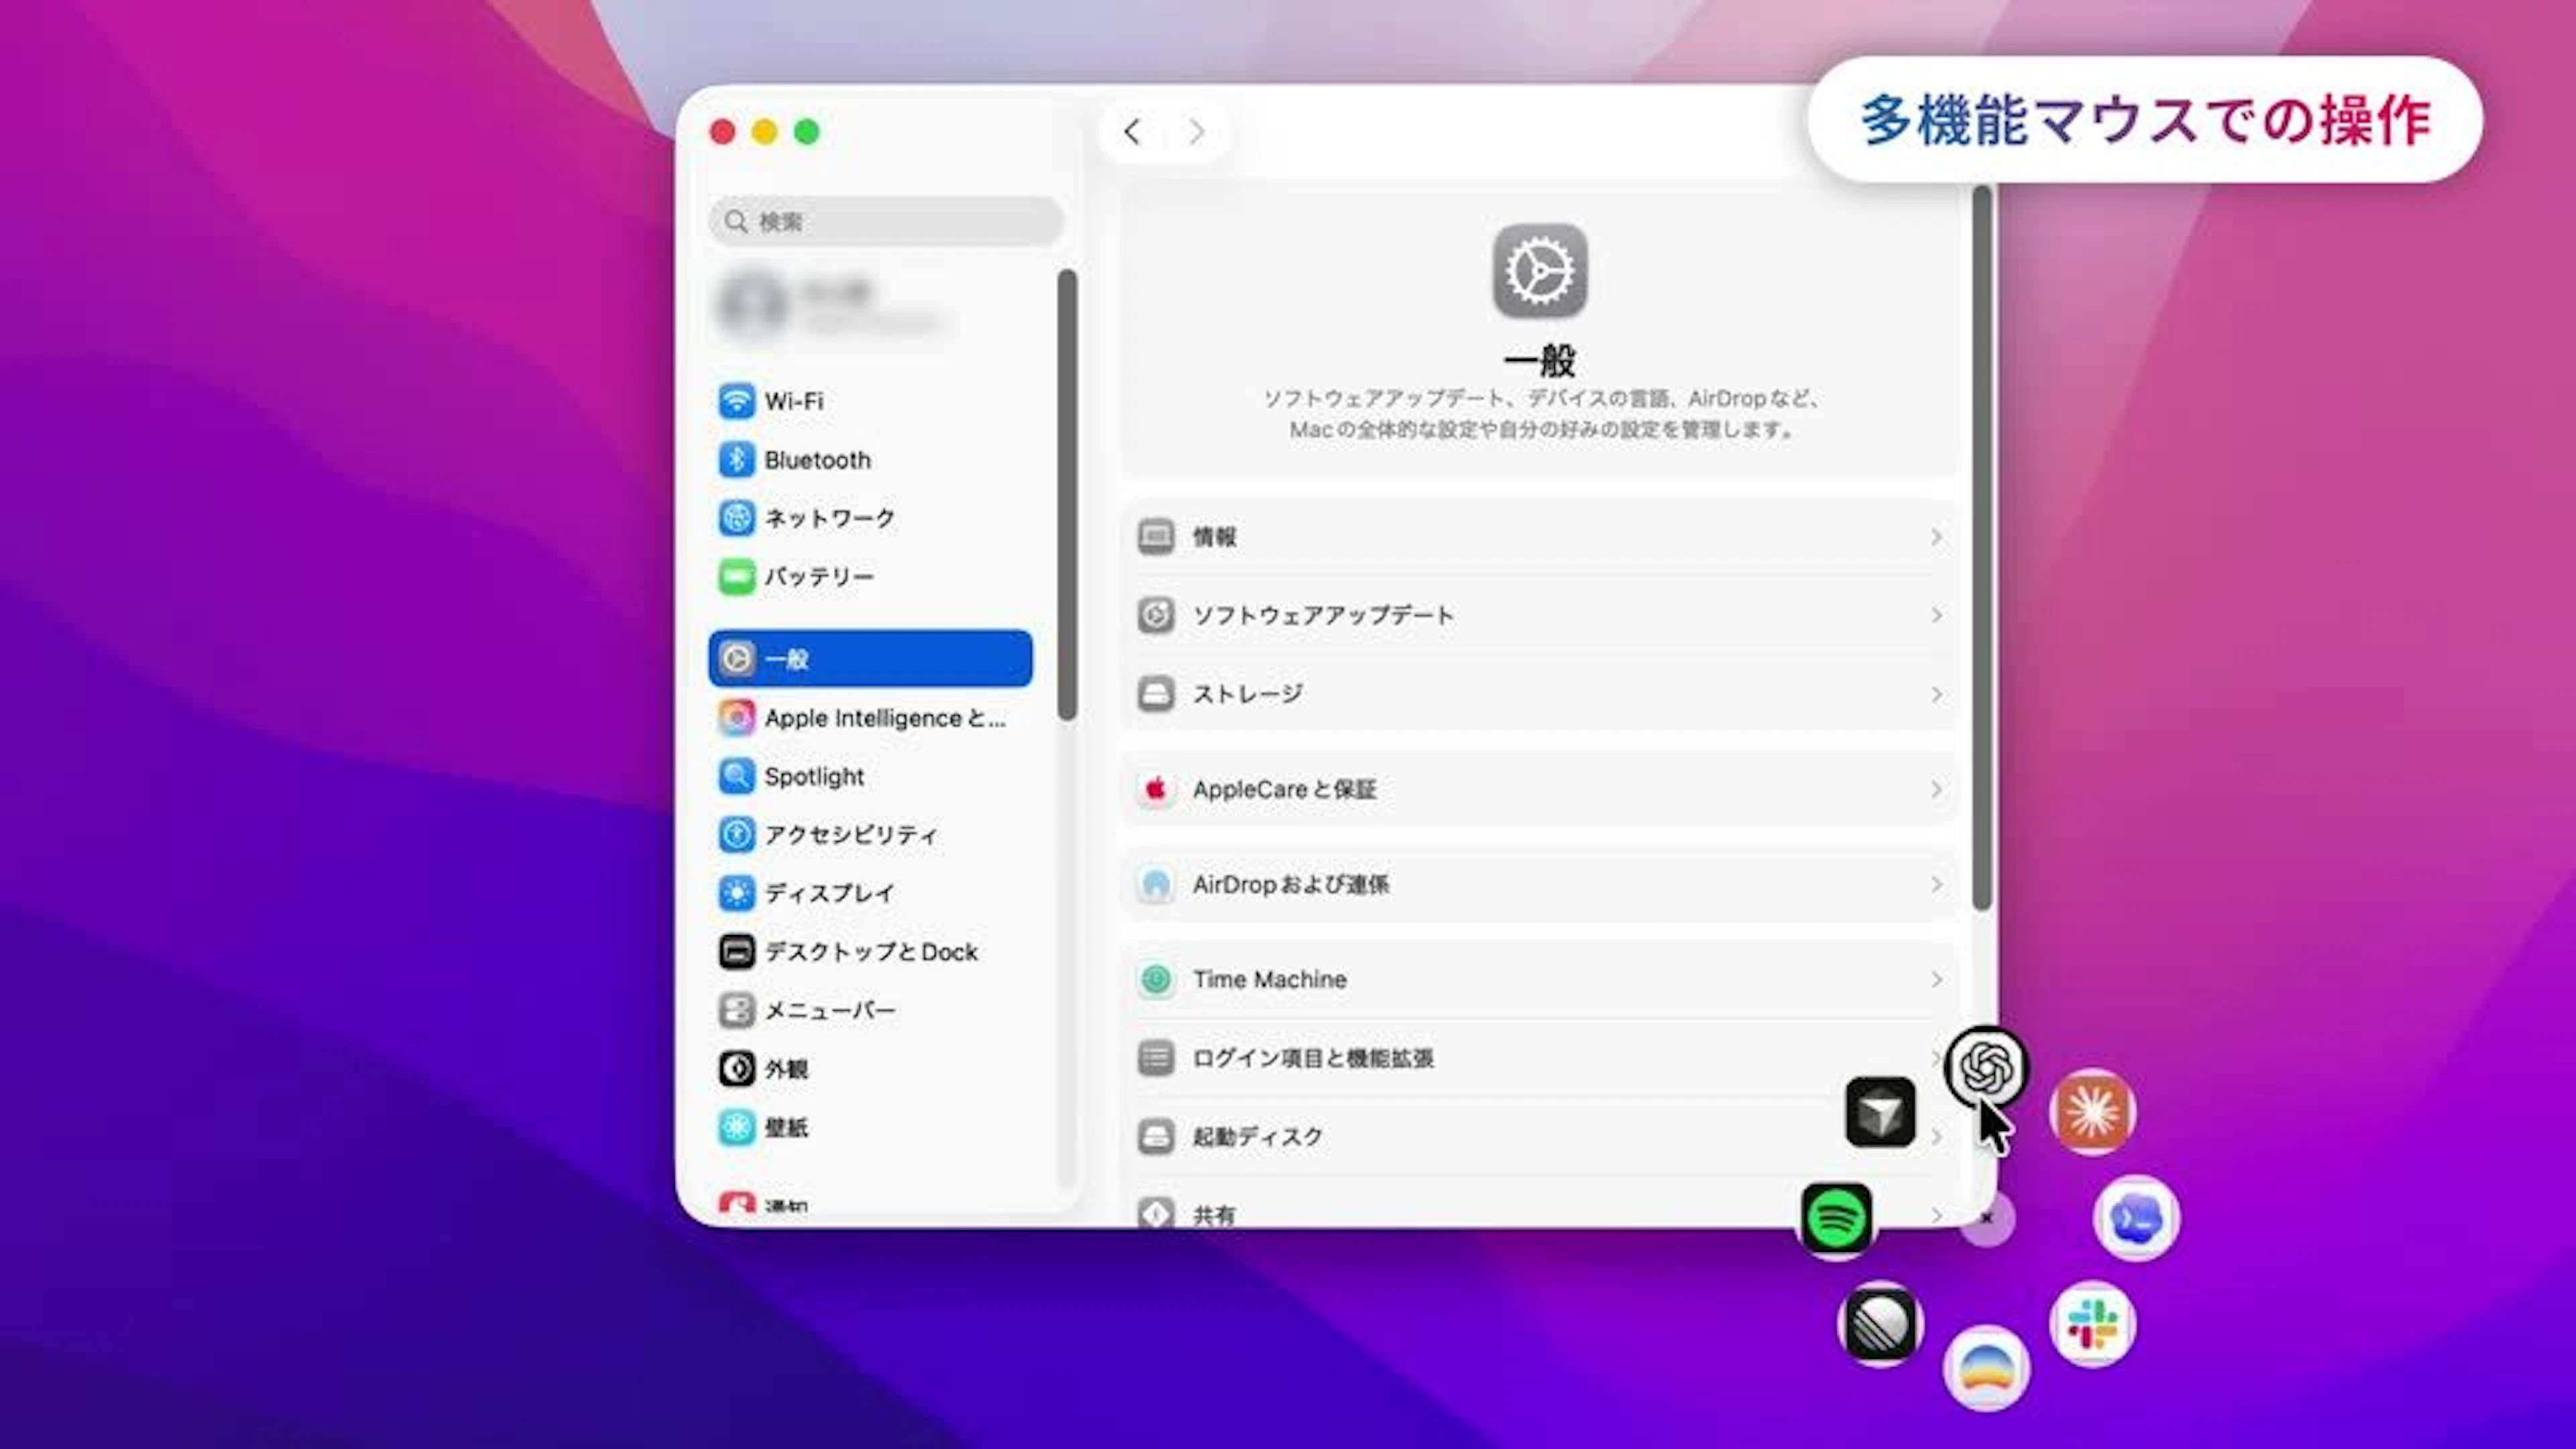The width and height of the screenshot is (2576, 1449).
Task: Launch Claude orange starburst icon
Action: (2092, 1111)
